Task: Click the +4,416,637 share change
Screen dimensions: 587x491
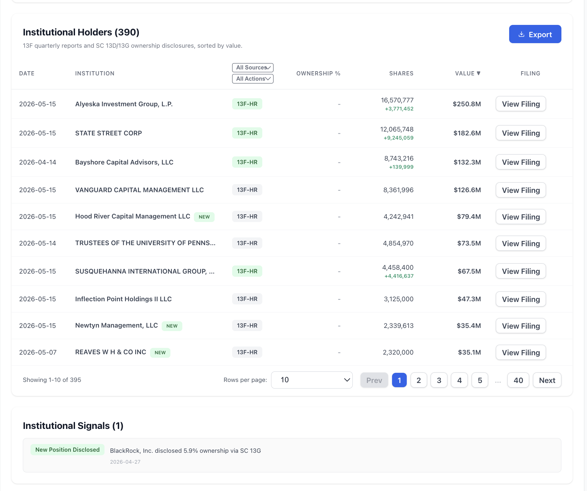Action: [399, 276]
